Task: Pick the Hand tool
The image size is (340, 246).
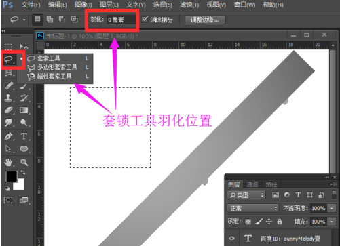Action: point(9,162)
